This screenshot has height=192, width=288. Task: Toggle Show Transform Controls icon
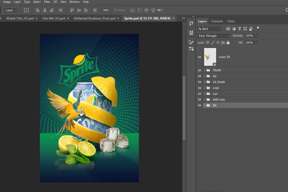[x=26, y=10]
